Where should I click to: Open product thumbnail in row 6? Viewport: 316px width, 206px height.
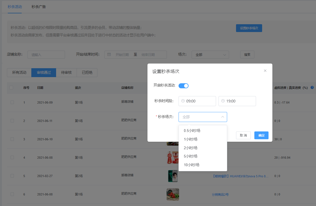(173, 194)
